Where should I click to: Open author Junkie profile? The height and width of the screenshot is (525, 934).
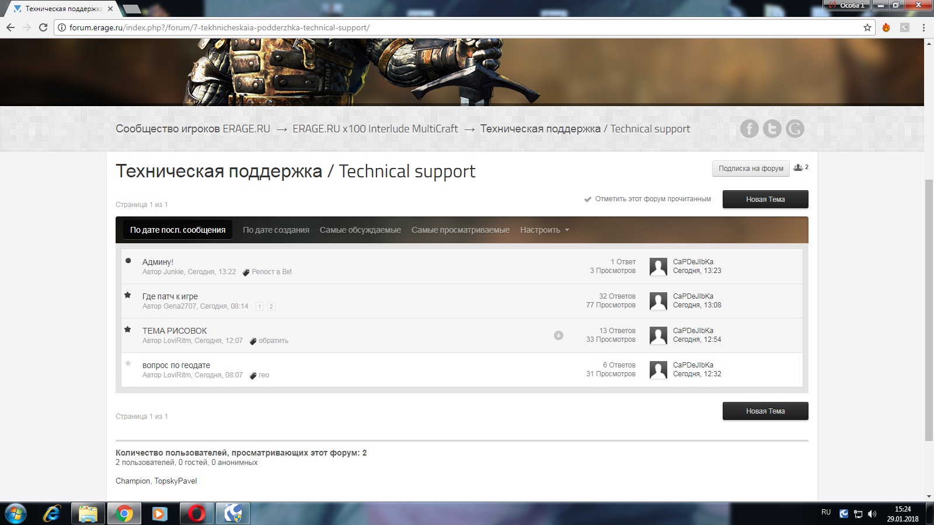click(173, 272)
